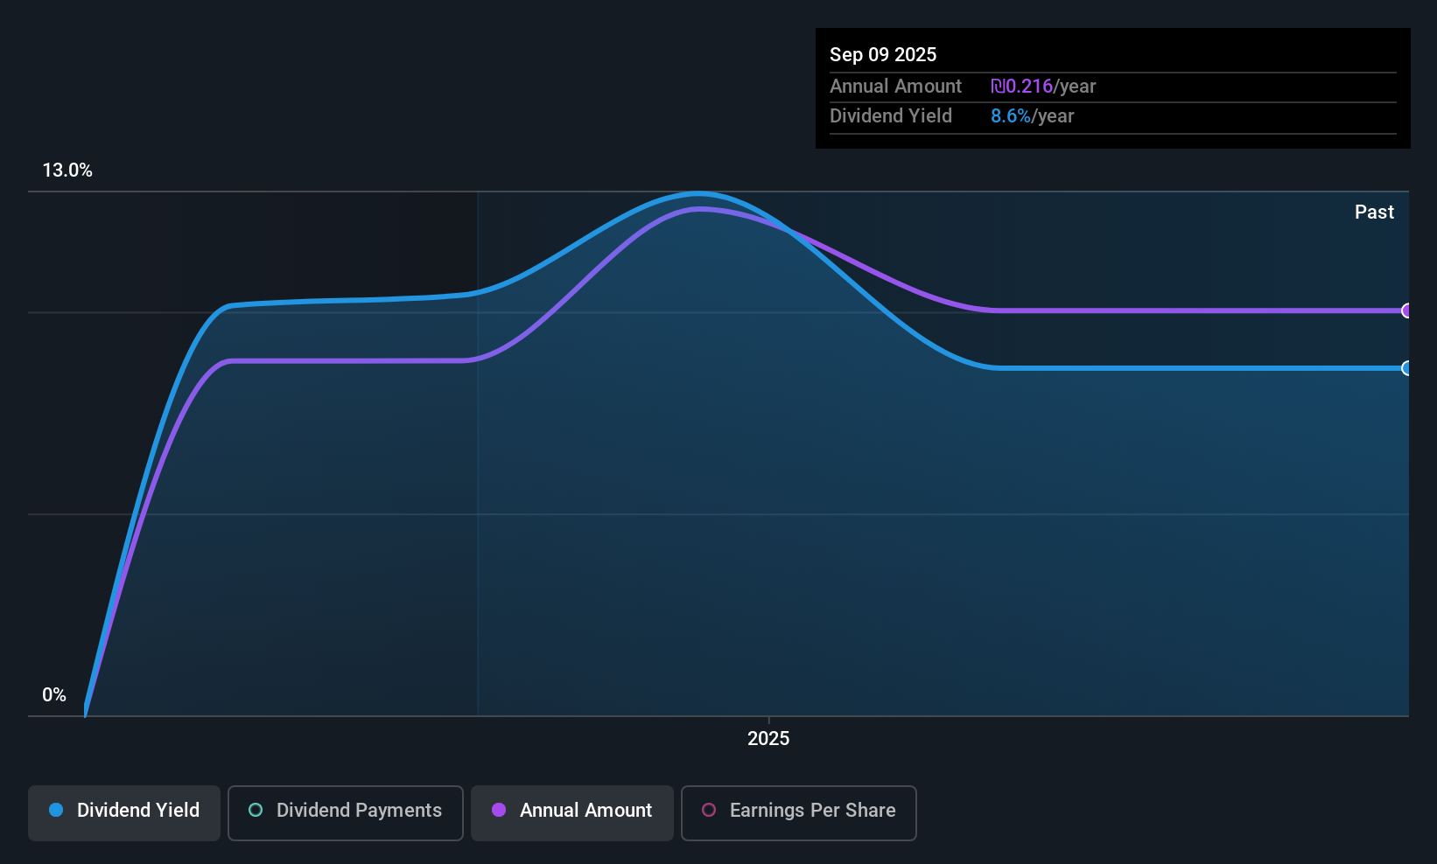Click the Dividend Yield label in tooltip
The height and width of the screenshot is (864, 1437).
tap(891, 115)
